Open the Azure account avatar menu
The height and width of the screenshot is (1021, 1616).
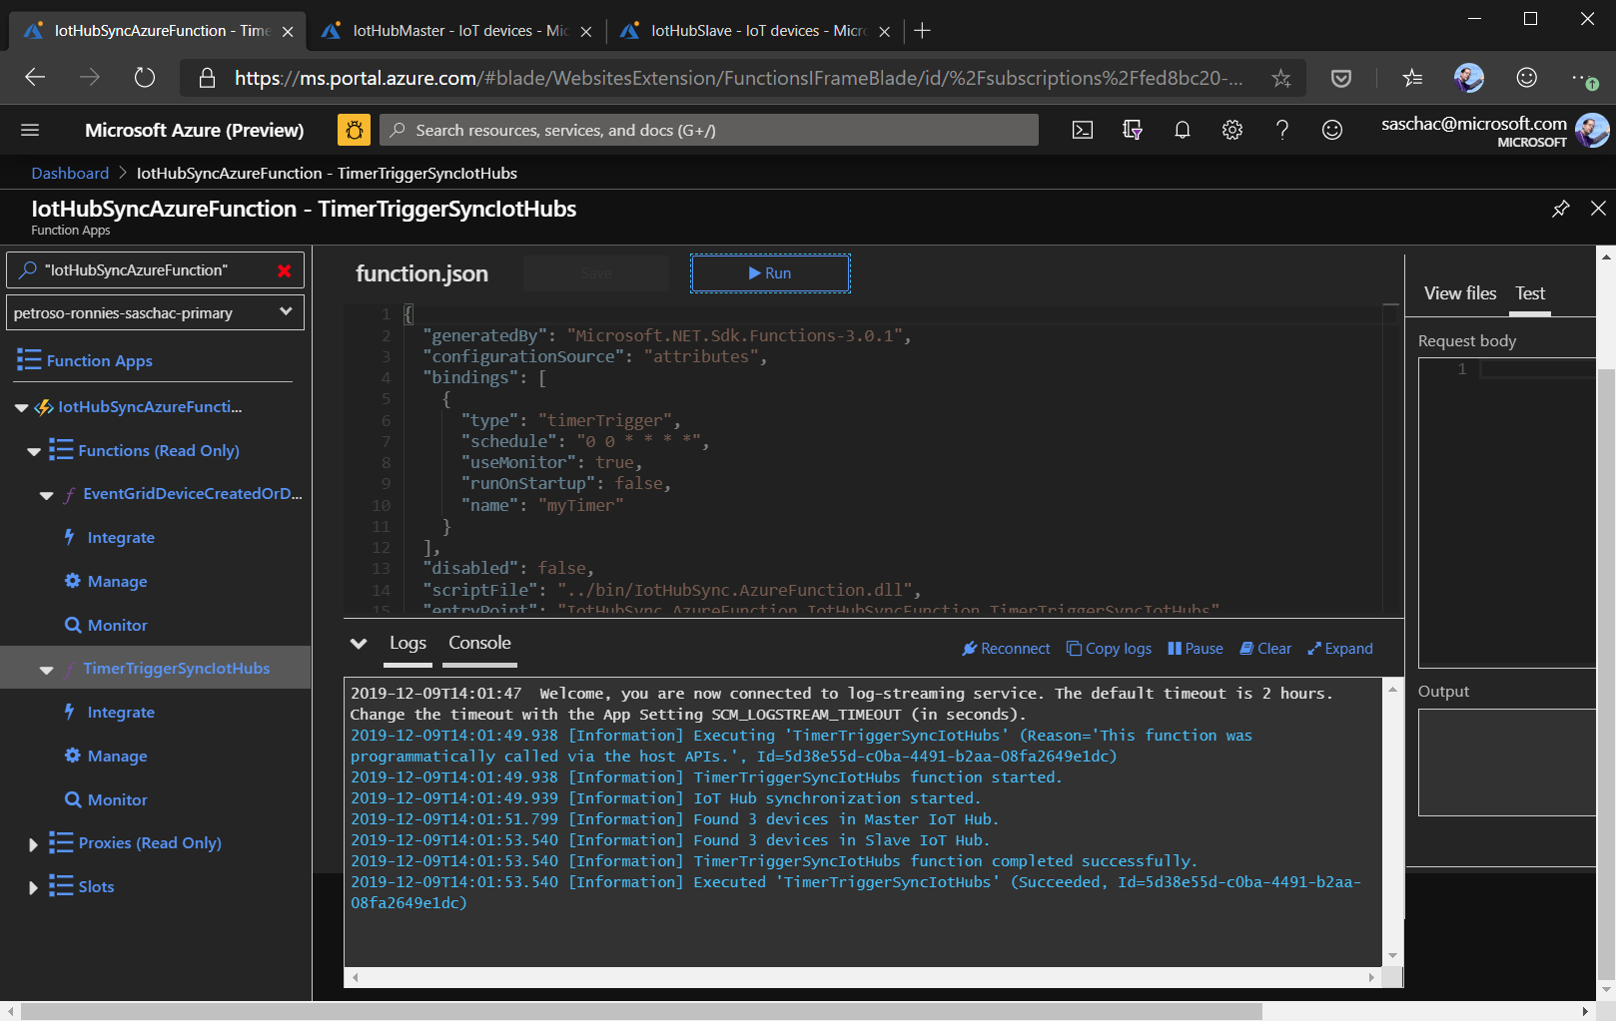point(1592,131)
